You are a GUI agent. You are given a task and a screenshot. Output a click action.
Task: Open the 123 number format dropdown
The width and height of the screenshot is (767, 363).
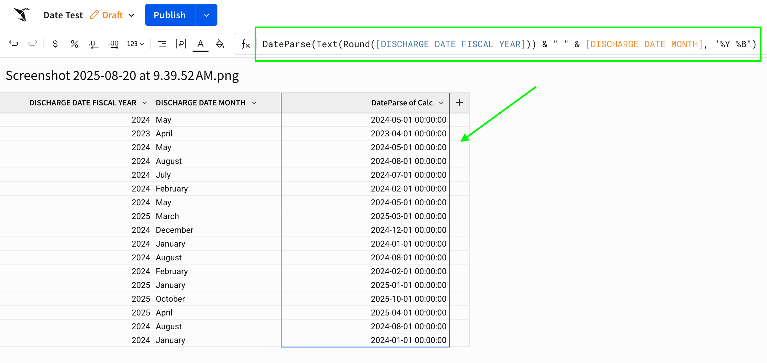click(135, 44)
